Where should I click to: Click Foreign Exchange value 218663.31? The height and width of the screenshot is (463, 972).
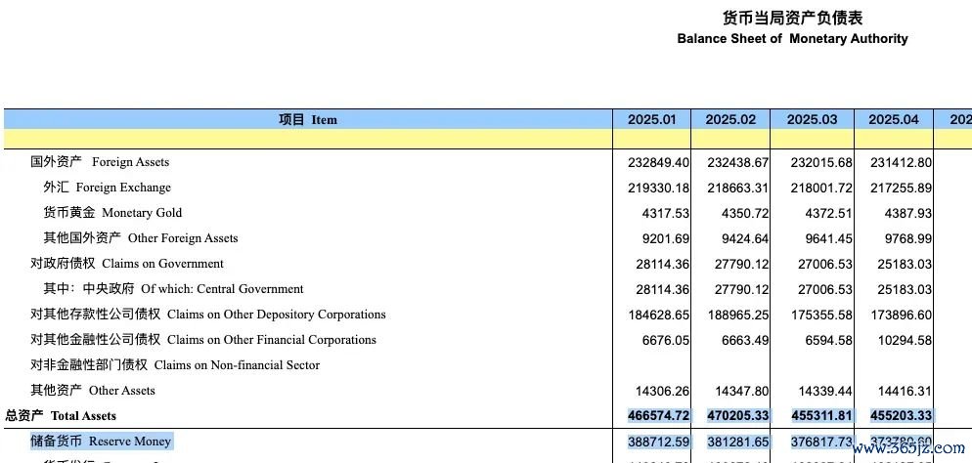(737, 189)
